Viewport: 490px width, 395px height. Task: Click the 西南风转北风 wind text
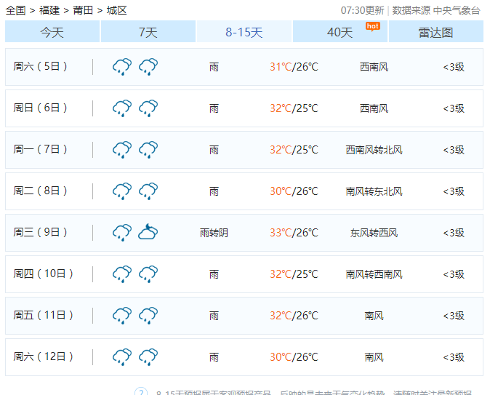(x=374, y=150)
